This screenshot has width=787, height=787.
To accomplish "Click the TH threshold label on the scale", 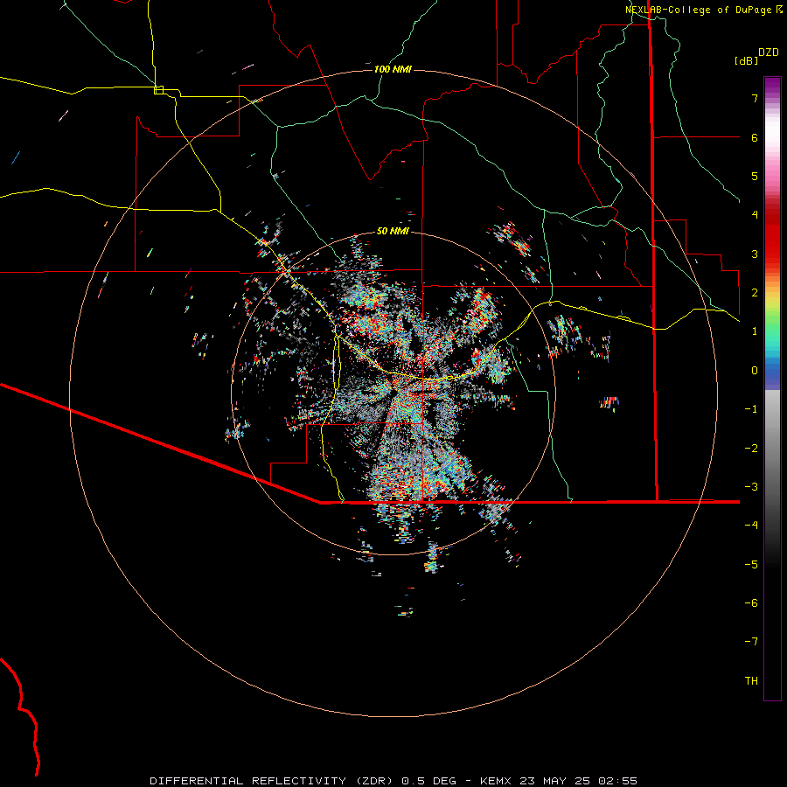I will pos(751,681).
